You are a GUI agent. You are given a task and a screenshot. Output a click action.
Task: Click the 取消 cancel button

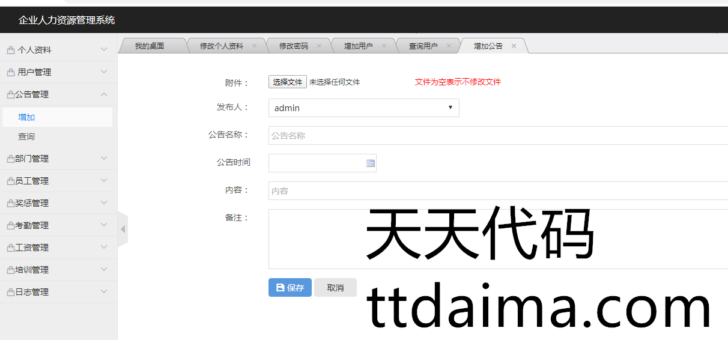335,288
